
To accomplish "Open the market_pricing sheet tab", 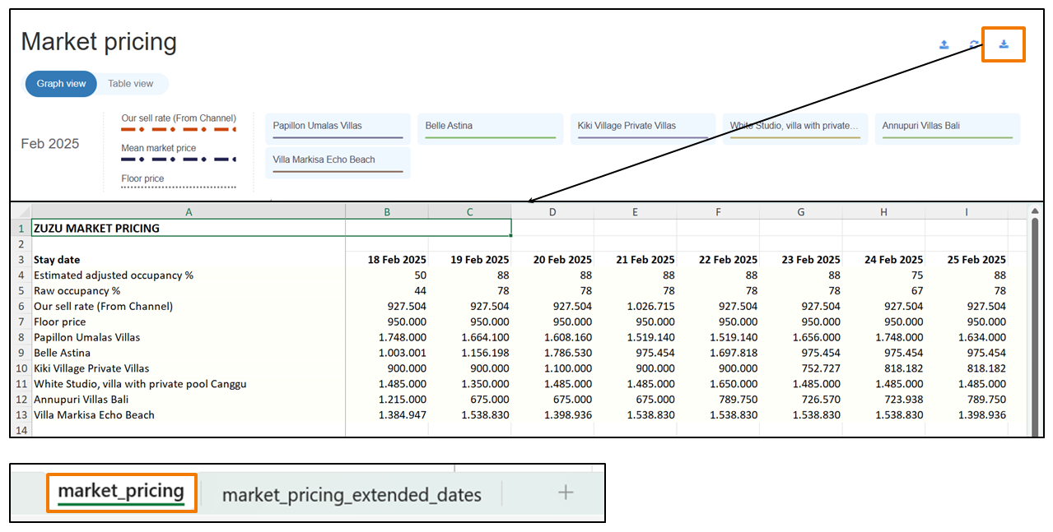I will [121, 492].
